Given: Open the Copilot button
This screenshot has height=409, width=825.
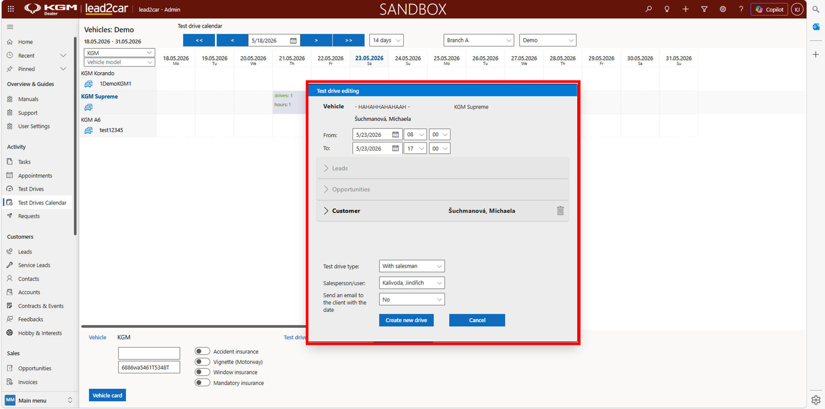Looking at the screenshot, I should tap(769, 9).
